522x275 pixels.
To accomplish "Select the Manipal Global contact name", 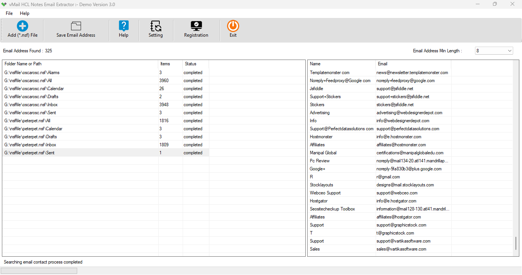I will pos(323,153).
